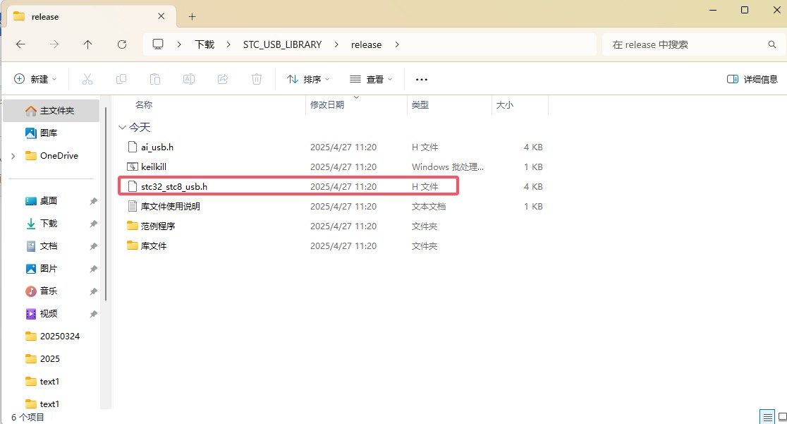Open the 新建 (New) dropdown
787x424 pixels.
click(35, 79)
